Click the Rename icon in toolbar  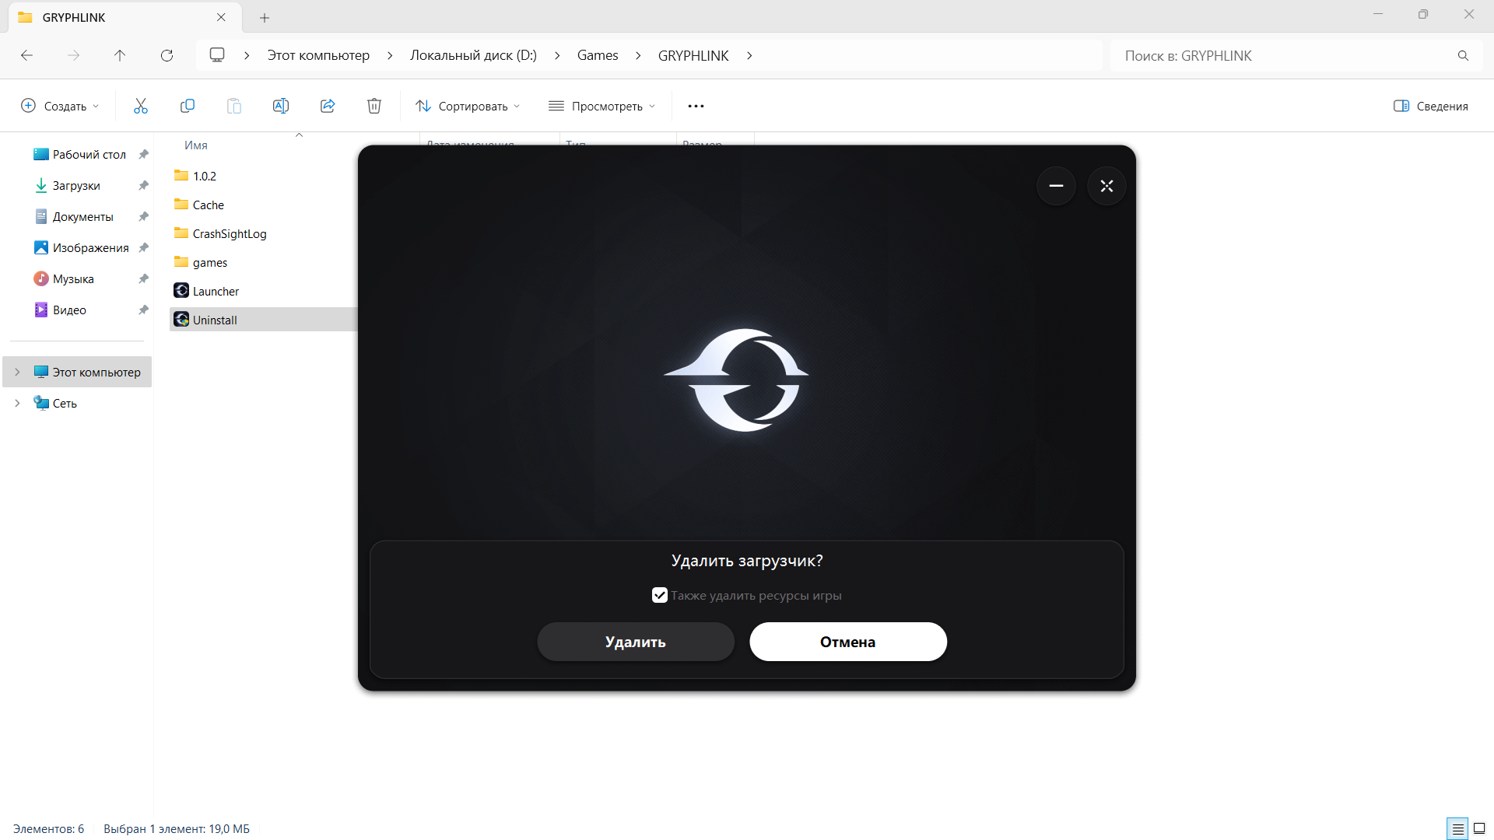pos(280,106)
